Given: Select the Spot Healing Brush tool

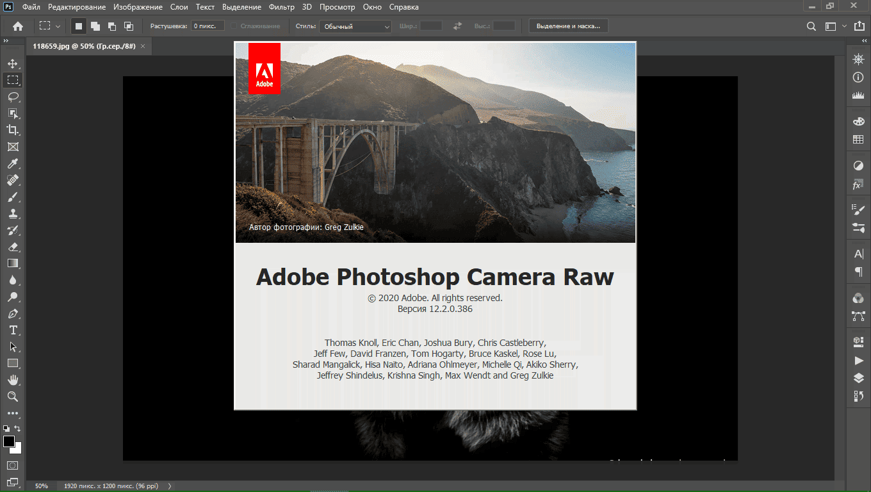Looking at the screenshot, I should tap(12, 180).
